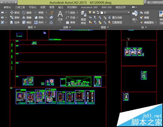
Task: Open Quick Access Toolbar customize dropdown
Action: (16, 2)
